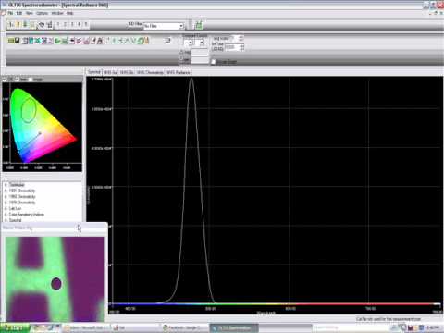This screenshot has height=333, width=444.
Task: Click the OL770 Spectroradiometer taskbar button
Action: 234,327
